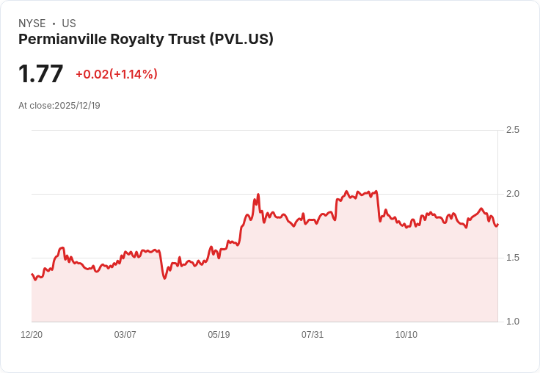Click the +0.02(+1.14%) price change

pyautogui.click(x=116, y=74)
